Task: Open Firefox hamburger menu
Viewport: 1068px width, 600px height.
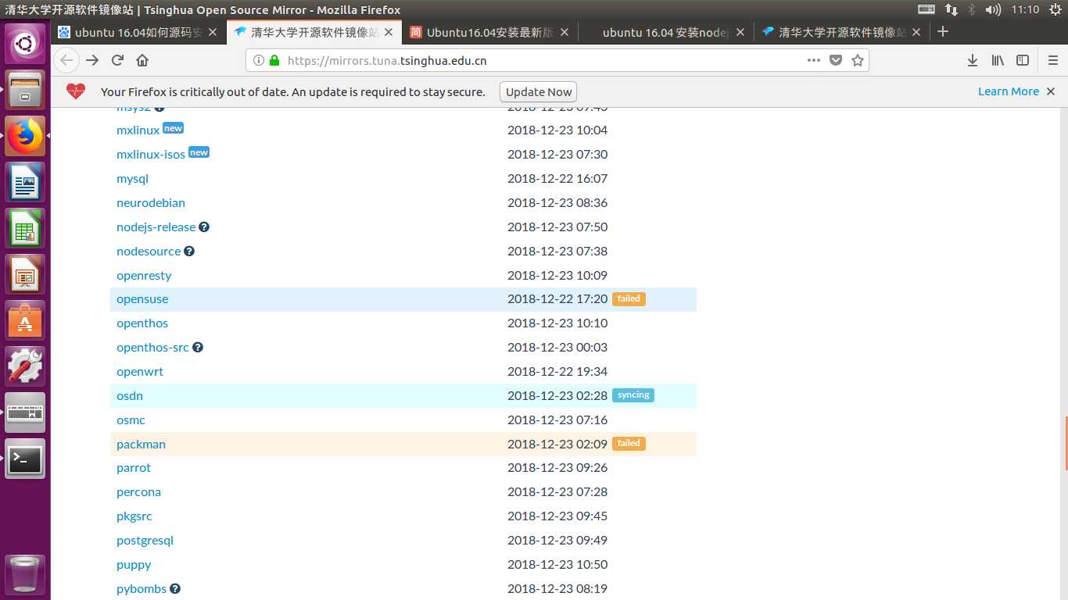Action: coord(1053,60)
